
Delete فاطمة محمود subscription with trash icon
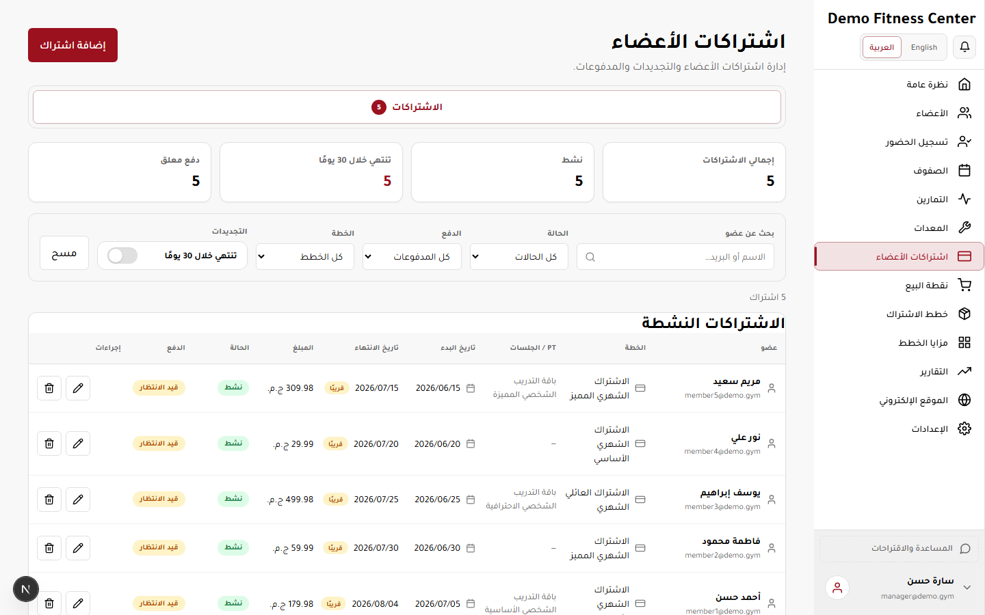point(49,548)
